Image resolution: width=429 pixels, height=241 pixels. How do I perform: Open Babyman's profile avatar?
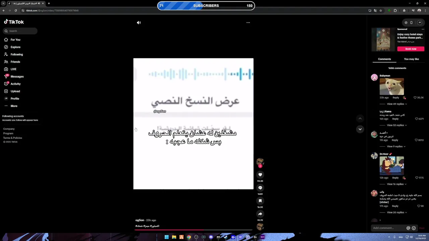click(374, 77)
